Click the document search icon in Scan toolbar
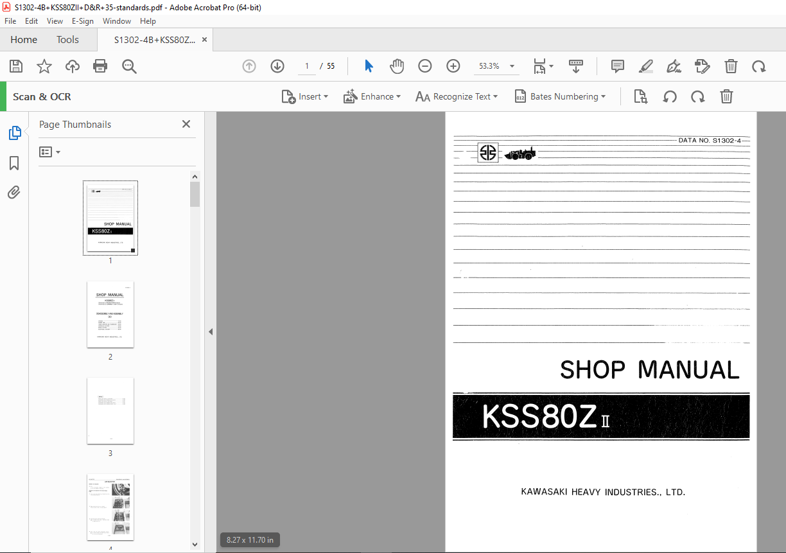 (640, 96)
